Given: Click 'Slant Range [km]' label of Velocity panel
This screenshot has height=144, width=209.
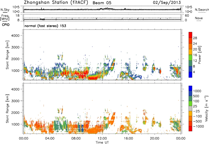Looking at the screenshot, I should click(7, 109).
